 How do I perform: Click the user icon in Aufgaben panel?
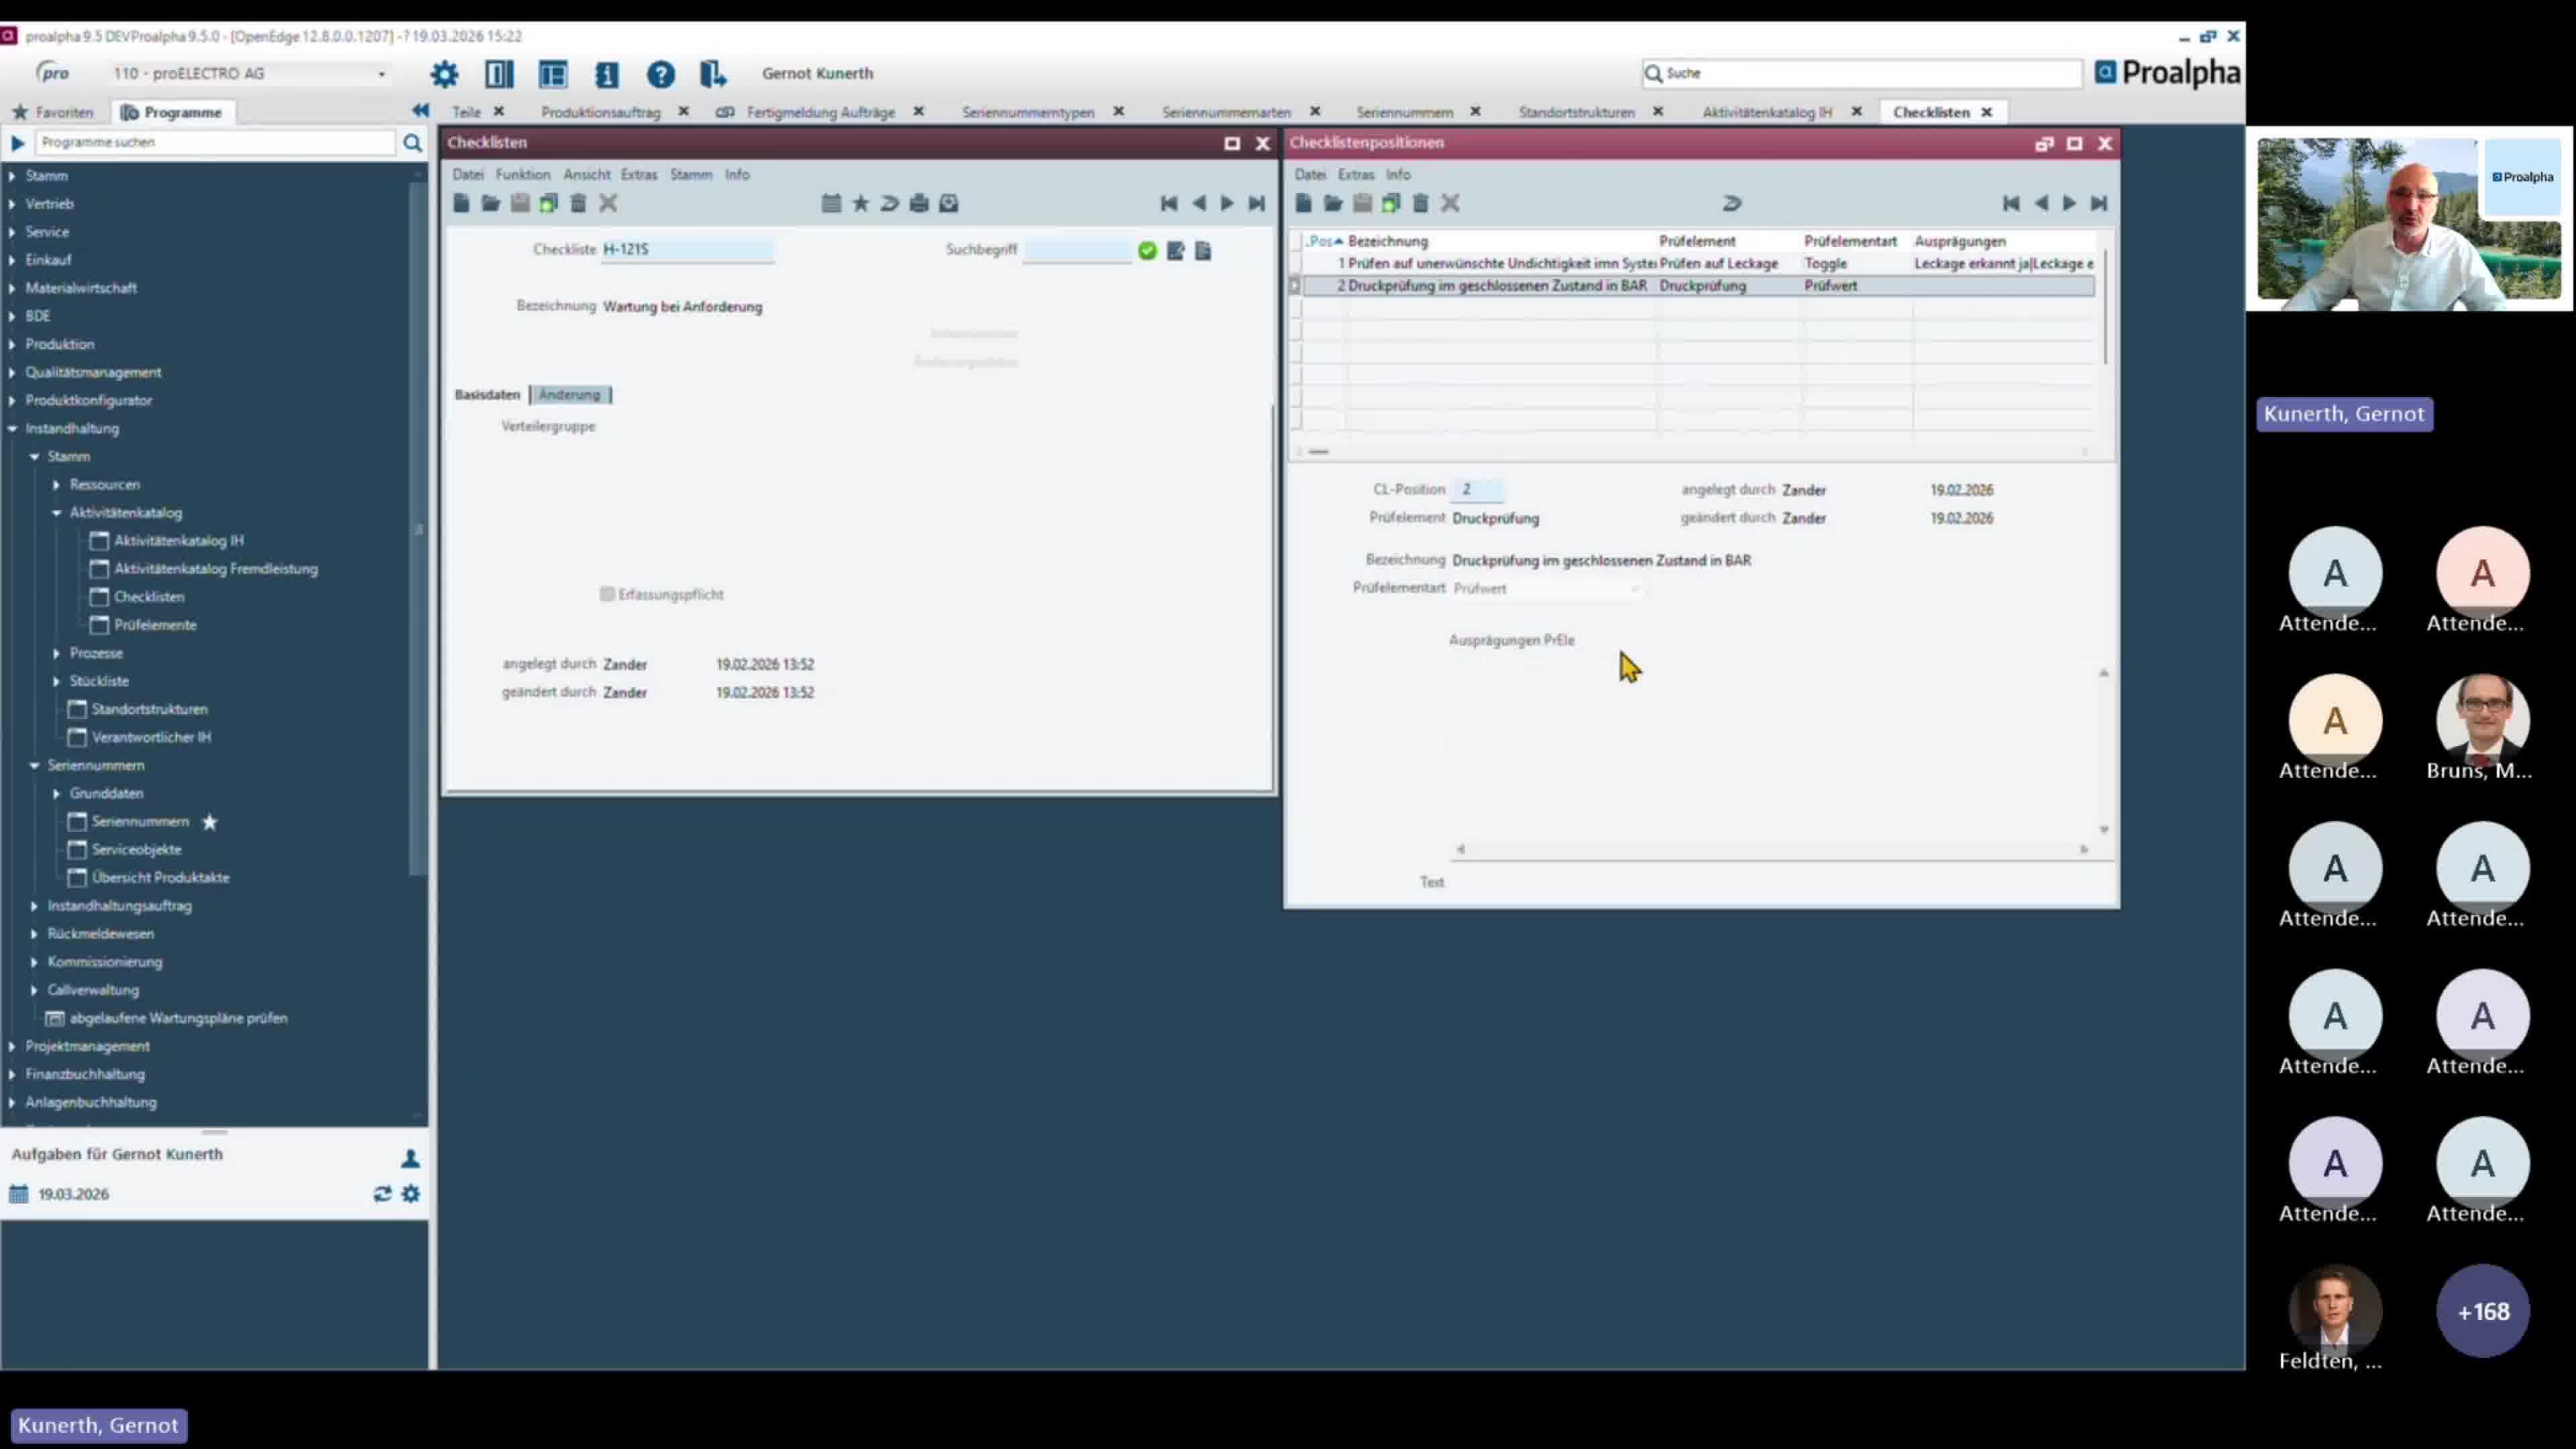tap(410, 1159)
